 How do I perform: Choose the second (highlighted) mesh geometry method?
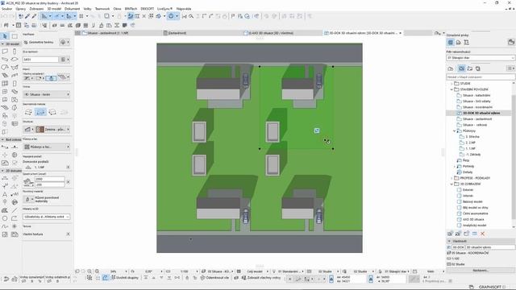pos(40,112)
